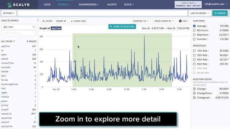The width and height of the screenshot is (230, 129).
Task: Select the bytes field
Action: (4, 54)
